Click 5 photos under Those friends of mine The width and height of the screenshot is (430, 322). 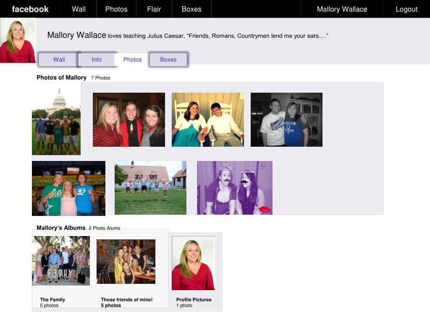coord(111,305)
